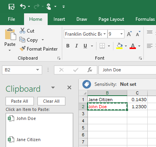This screenshot has width=156, height=147.
Task: Activate the Format Painter
Action: (39, 49)
